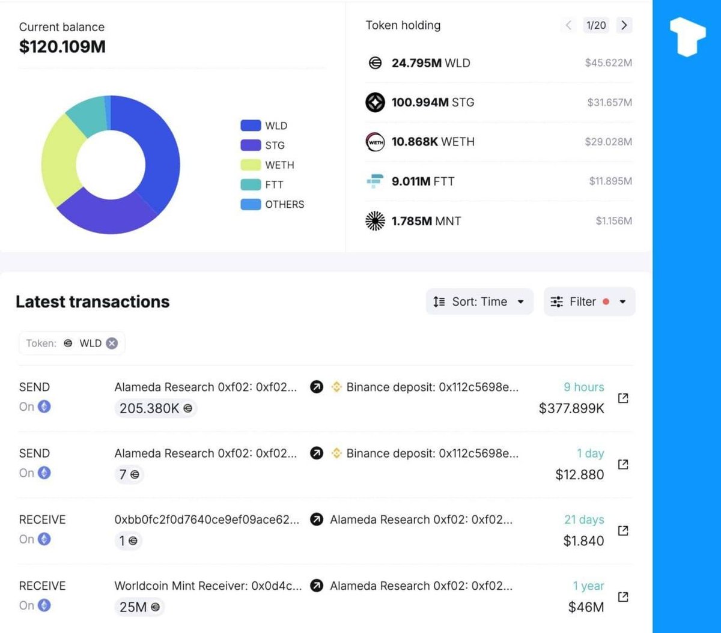The width and height of the screenshot is (721, 633).
Task: Click the 1.785M MNT holding text
Action: (x=426, y=221)
